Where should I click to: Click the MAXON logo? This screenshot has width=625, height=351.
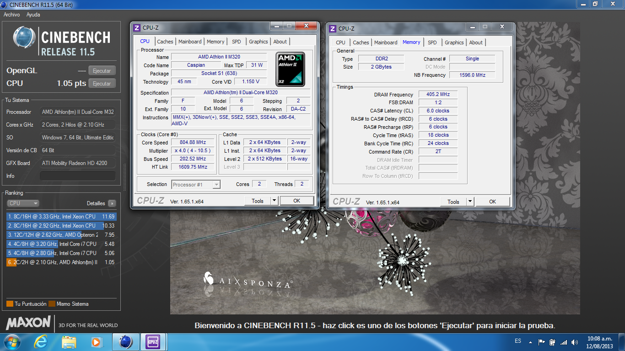tap(28, 323)
